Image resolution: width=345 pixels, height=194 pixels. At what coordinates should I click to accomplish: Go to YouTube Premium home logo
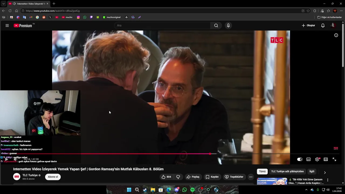[23, 26]
